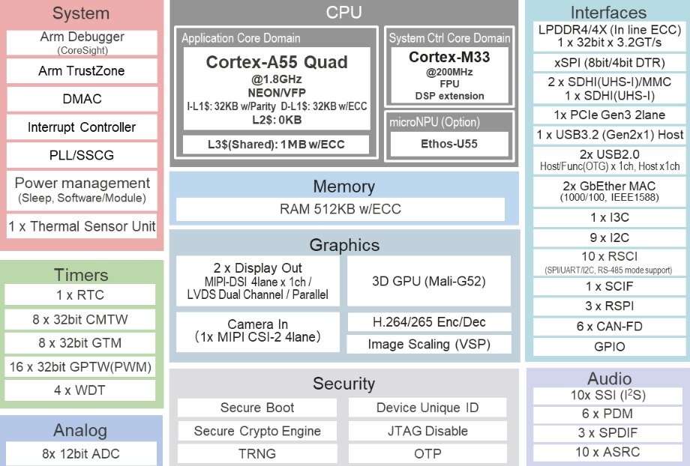Click the System Ctrl Core Domain label
Screen dimensions: 690x466
[x=449, y=38]
